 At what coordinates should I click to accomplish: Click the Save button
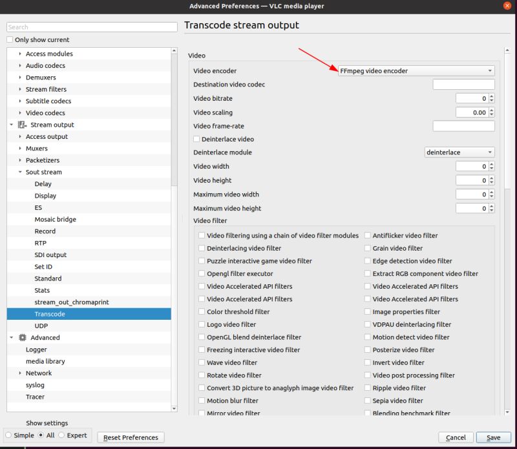[x=493, y=437]
